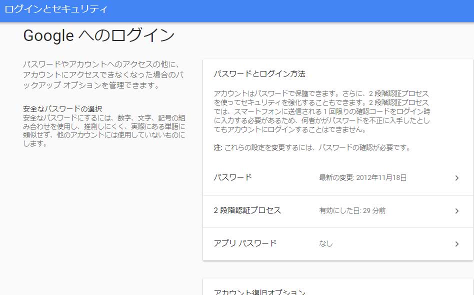Click the 2-step verification description paragraph in card
Image resolution: width=474 pixels, height=295 pixels.
321,111
